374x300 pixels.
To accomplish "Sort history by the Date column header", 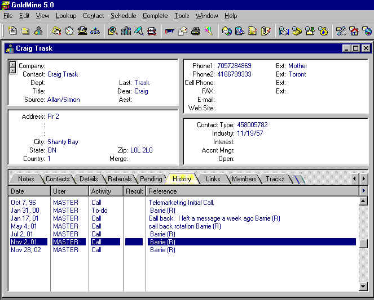I will coord(29,191).
